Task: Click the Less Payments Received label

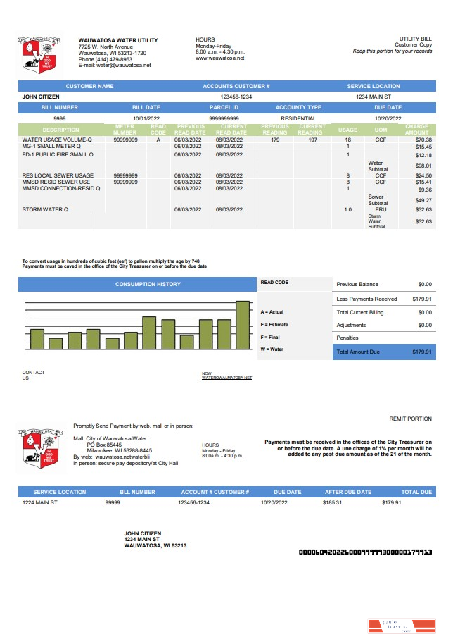Action: pos(366,299)
